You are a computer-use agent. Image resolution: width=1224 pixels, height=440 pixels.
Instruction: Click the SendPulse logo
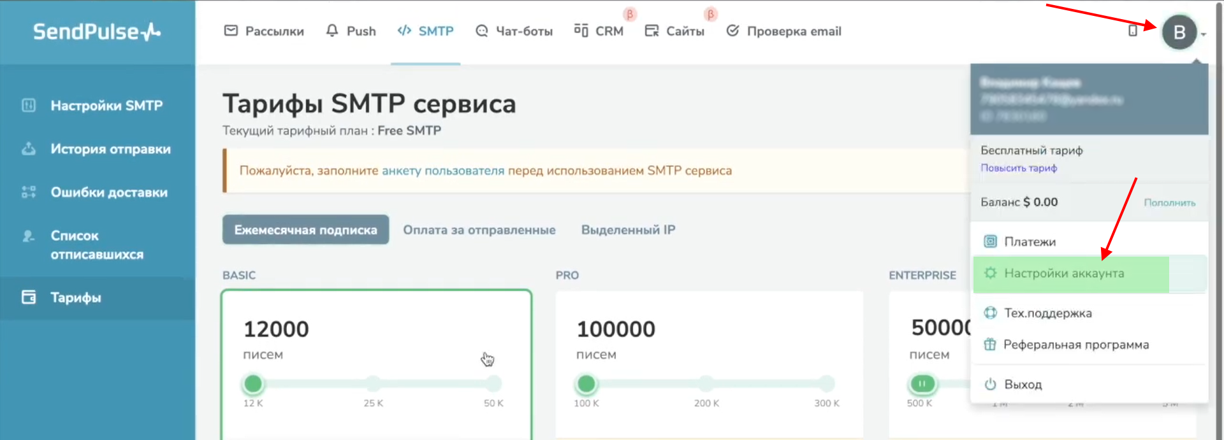97,31
